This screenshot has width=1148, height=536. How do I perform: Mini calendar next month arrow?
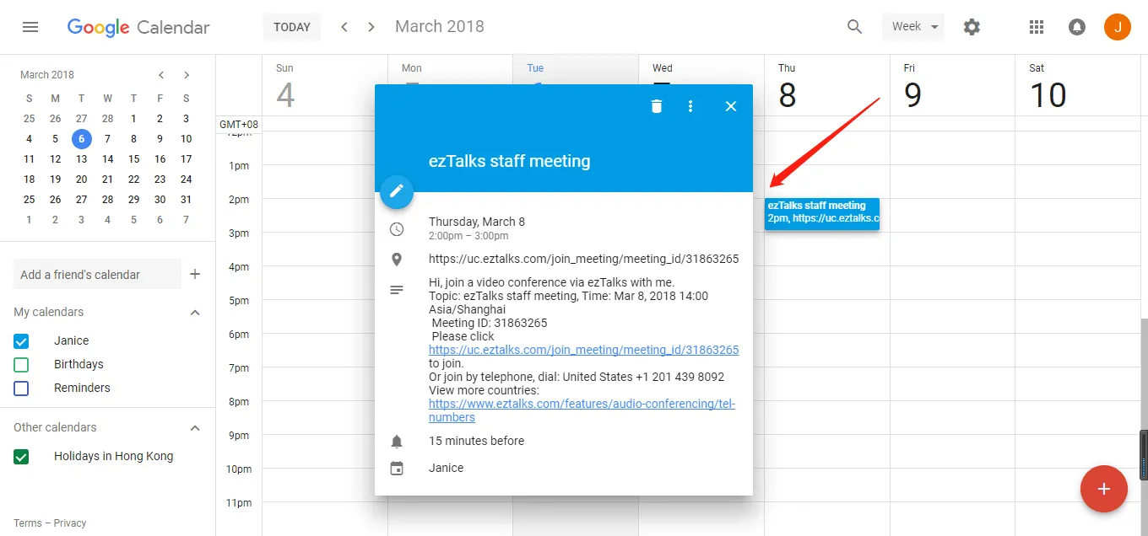pyautogui.click(x=187, y=75)
